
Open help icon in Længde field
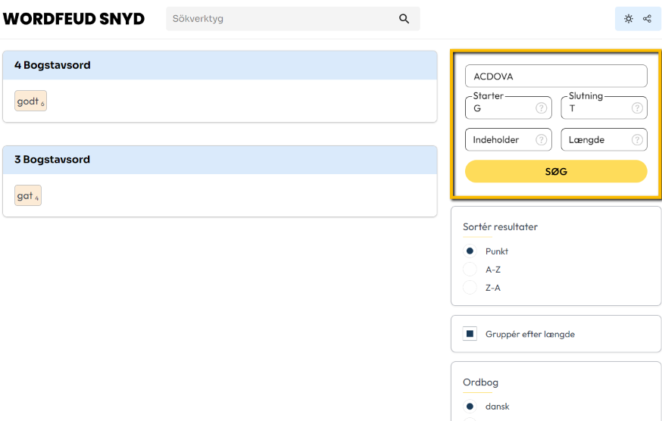pyautogui.click(x=637, y=140)
